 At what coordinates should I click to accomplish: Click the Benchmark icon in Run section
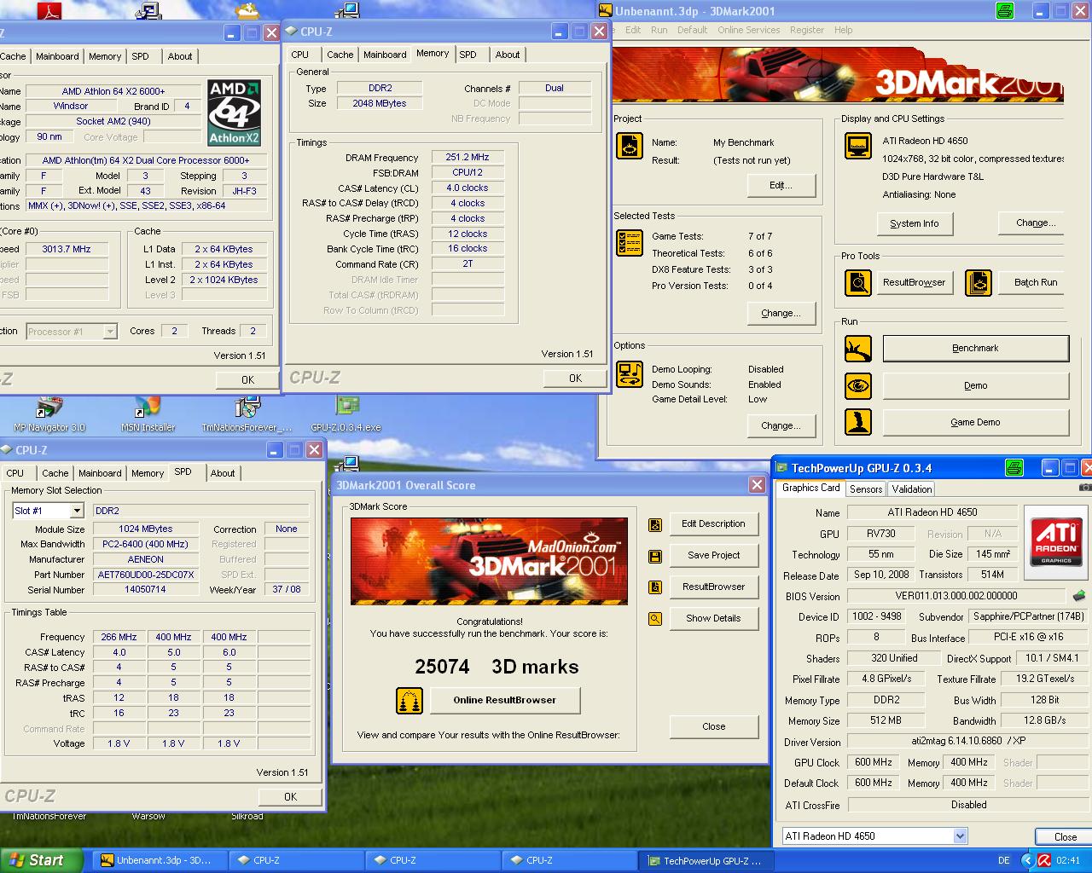(x=858, y=349)
